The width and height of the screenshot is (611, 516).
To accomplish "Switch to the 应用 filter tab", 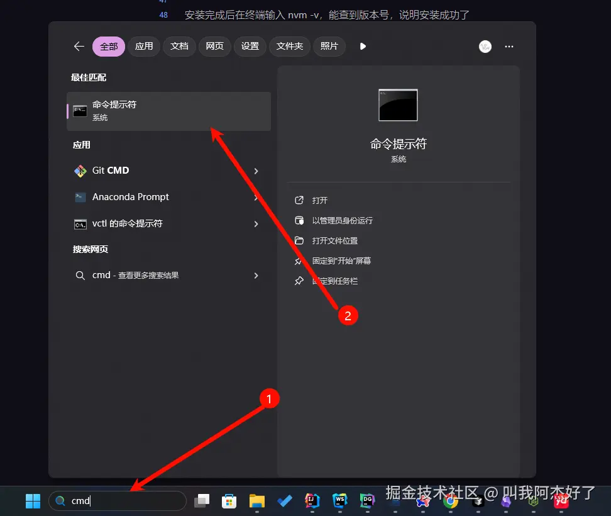I will [x=144, y=47].
